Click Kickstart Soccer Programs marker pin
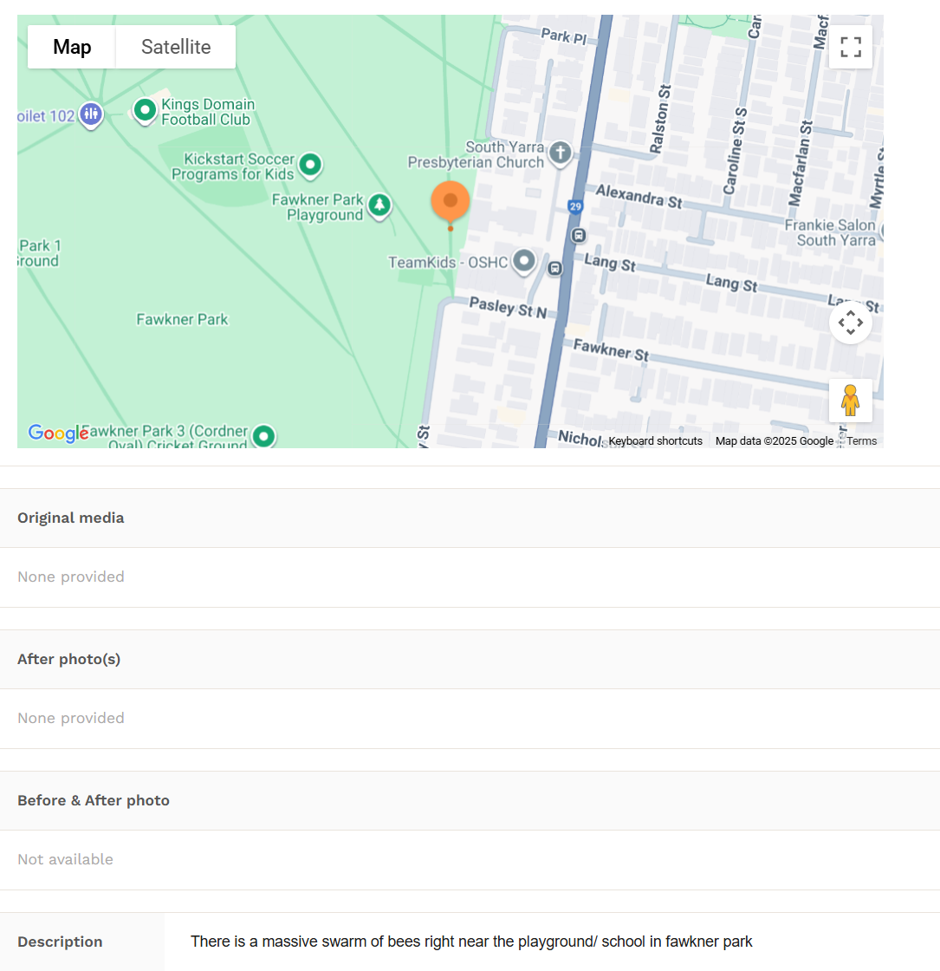Viewport: 940px width, 971px height. (x=310, y=166)
